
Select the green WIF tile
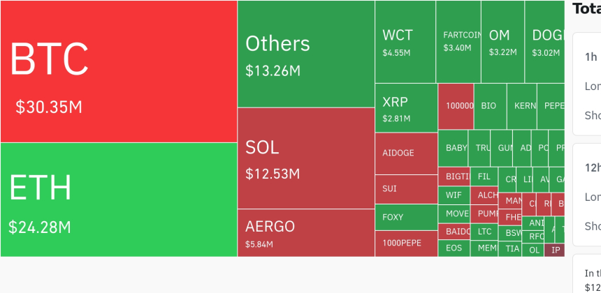(454, 195)
